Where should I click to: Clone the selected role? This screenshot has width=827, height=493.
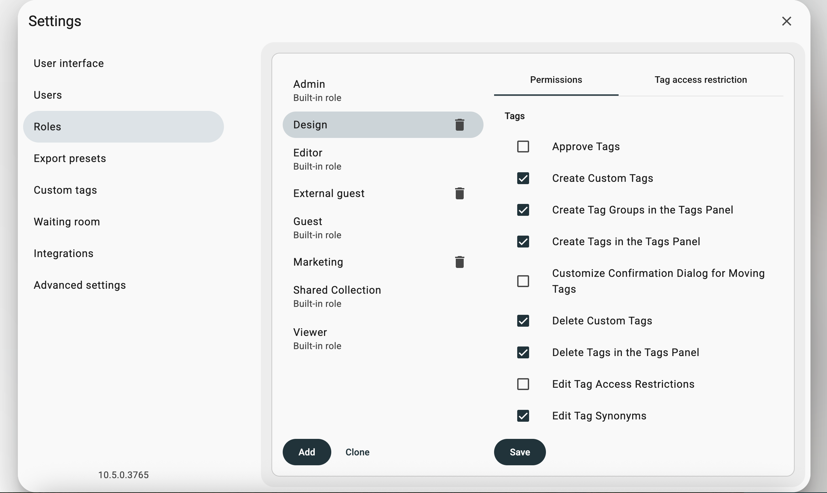tap(357, 452)
